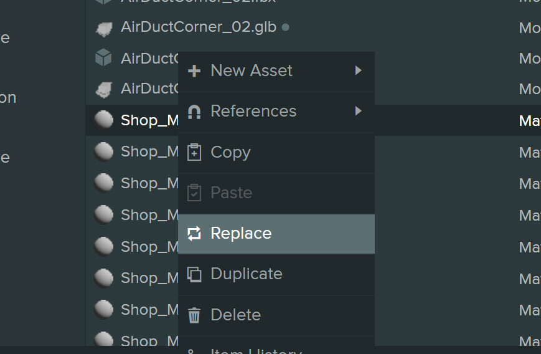Click the Replace arrows icon
The width and height of the screenshot is (541, 354).
point(194,234)
